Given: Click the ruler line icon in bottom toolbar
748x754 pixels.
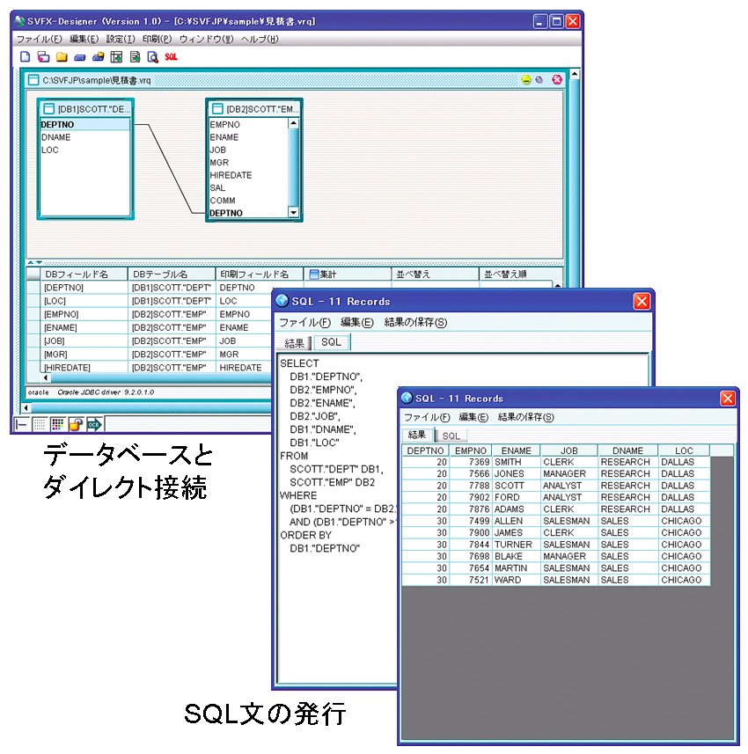Looking at the screenshot, I should click(21, 424).
